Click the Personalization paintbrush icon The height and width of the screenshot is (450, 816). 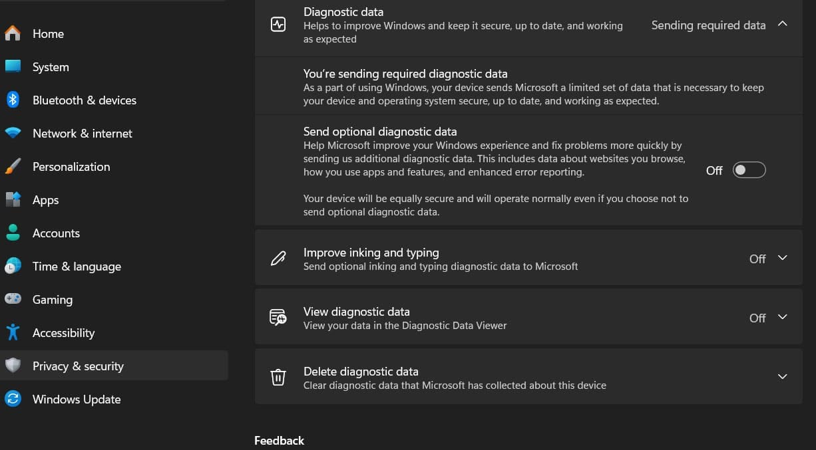[13, 166]
